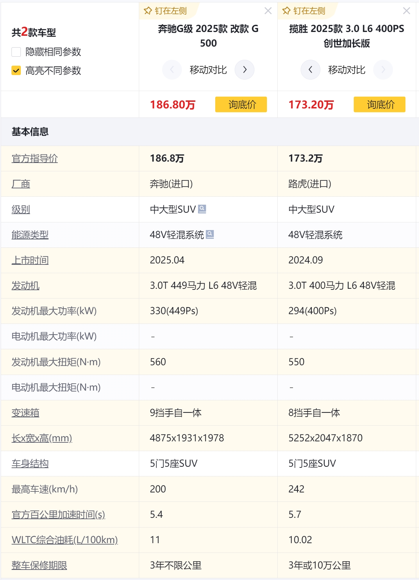The width and height of the screenshot is (419, 580).
Task: Click the red 186.80万 price
Action: coord(173,105)
